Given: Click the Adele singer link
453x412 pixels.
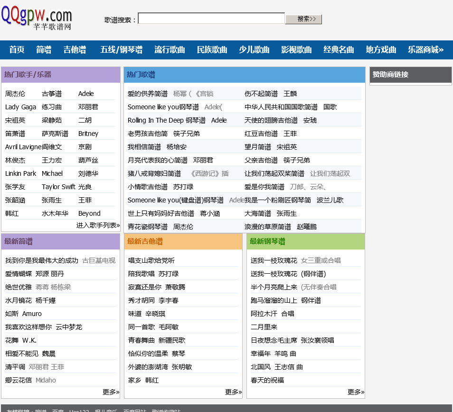Looking at the screenshot, I should (86, 94).
